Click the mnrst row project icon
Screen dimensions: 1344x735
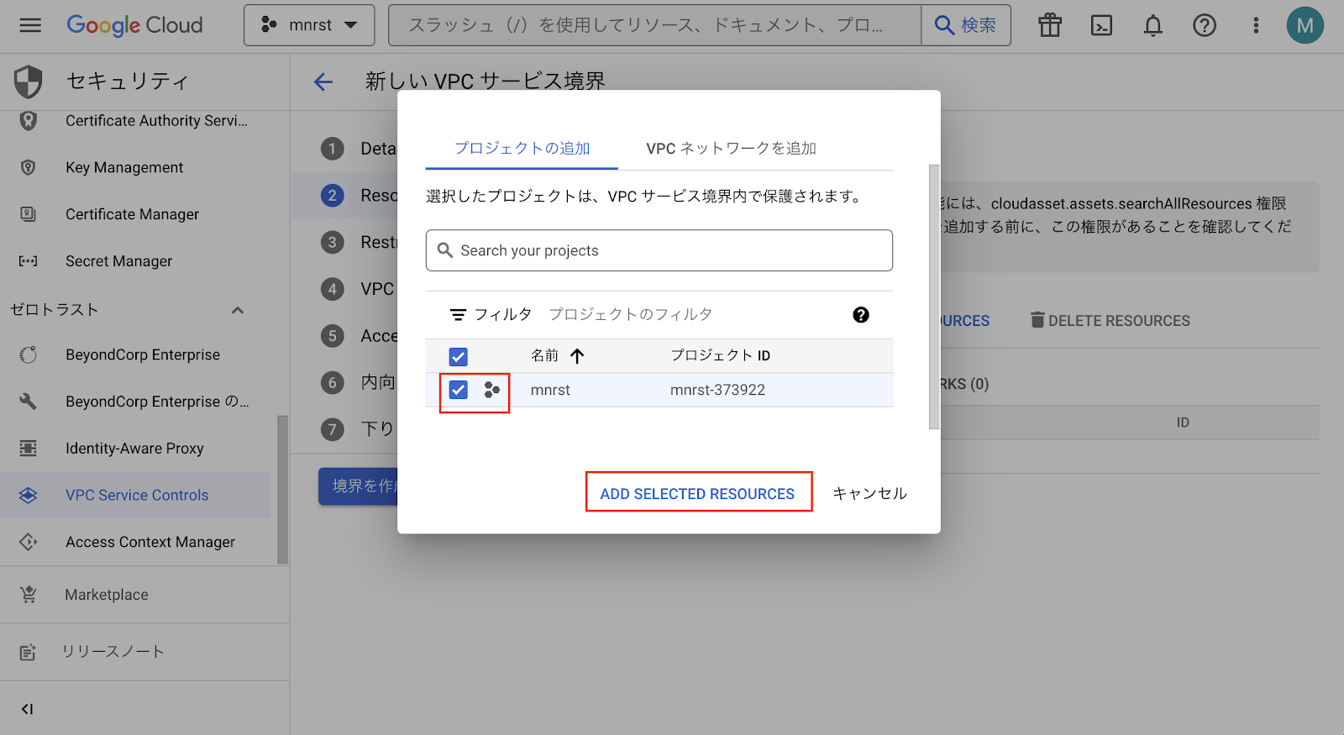492,390
